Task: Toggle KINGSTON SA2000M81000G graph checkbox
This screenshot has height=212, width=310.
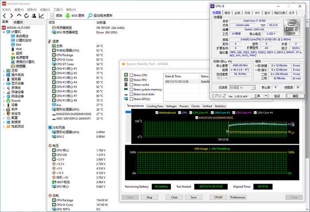Action: click(197, 118)
